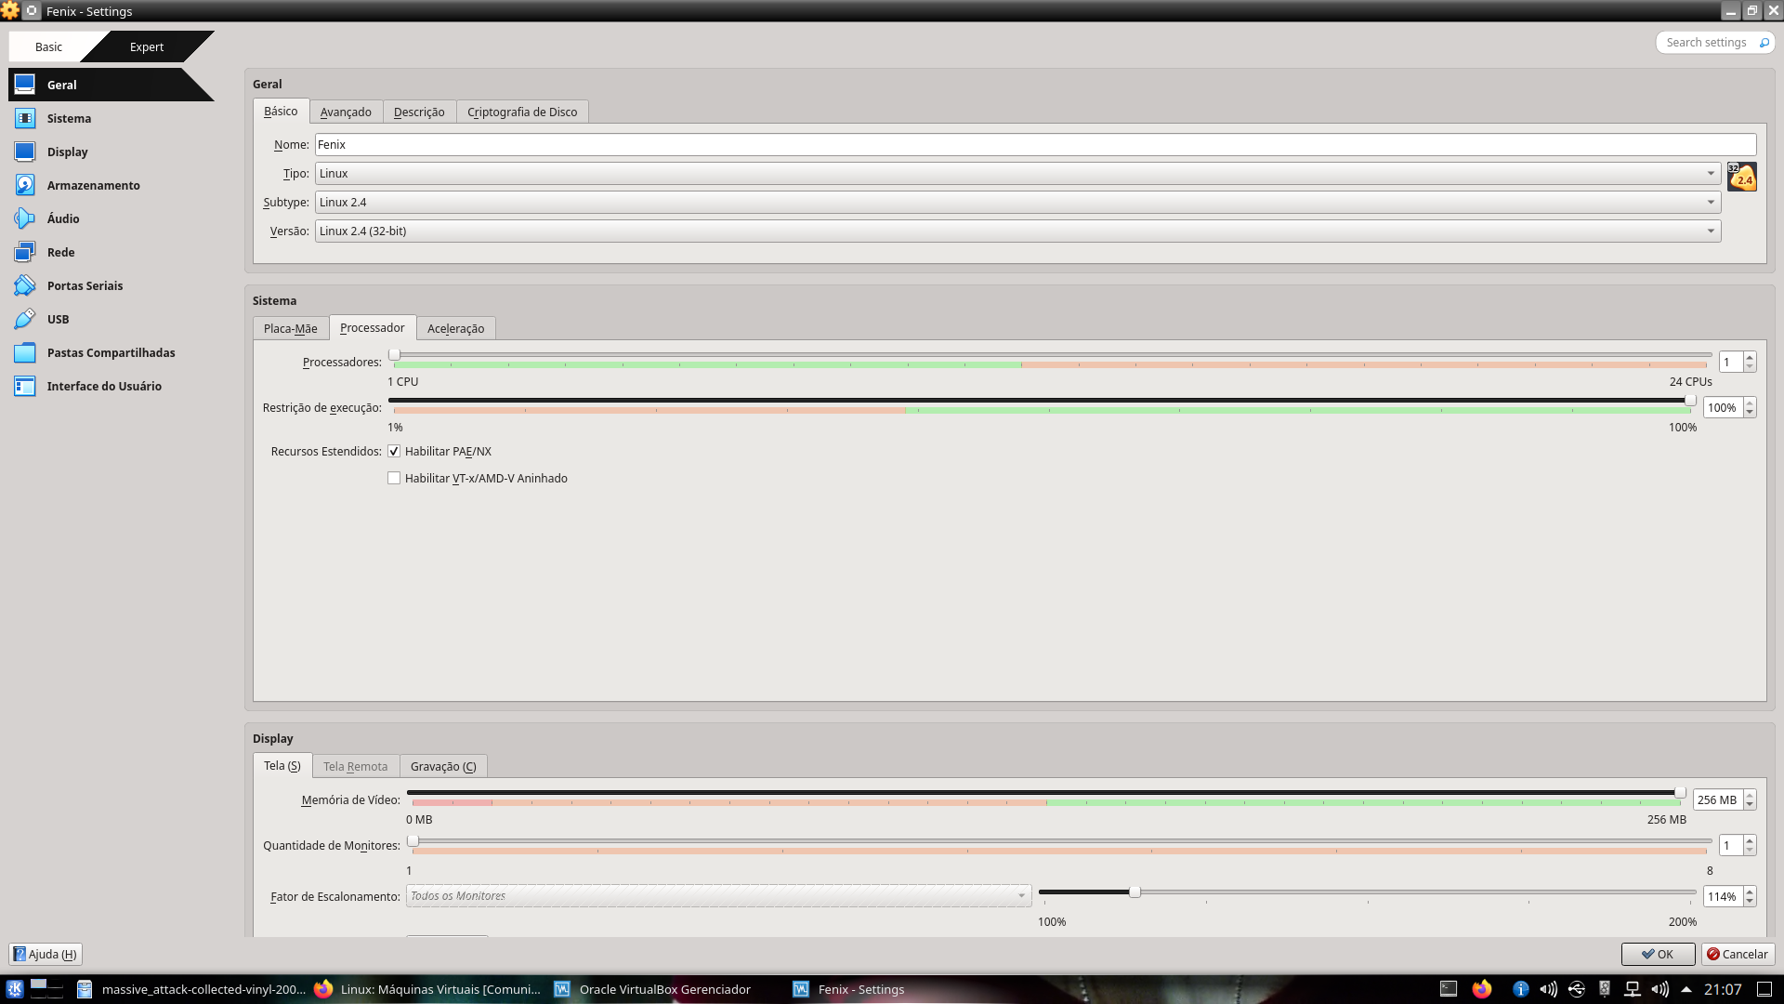Click the Firefox icon in system tray

click(1482, 989)
